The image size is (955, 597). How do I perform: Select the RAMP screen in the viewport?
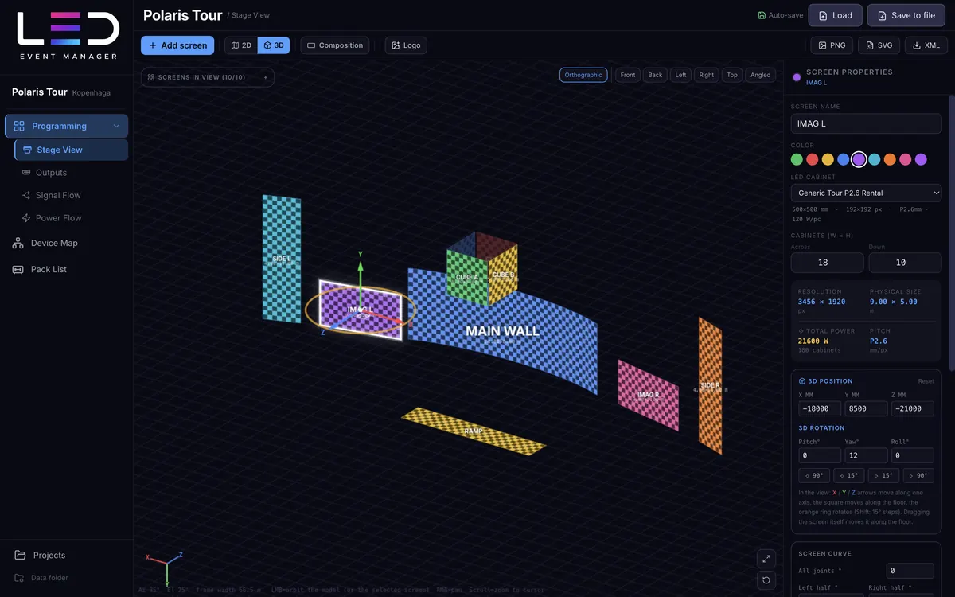tap(474, 431)
